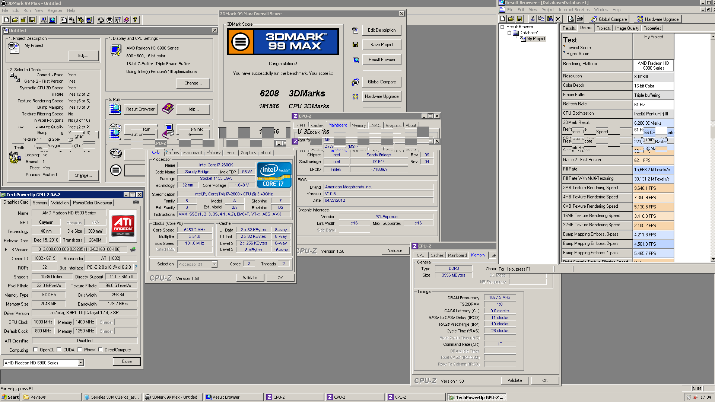Open Processor #1 selection dropdown in CPU-Z

[x=214, y=264]
